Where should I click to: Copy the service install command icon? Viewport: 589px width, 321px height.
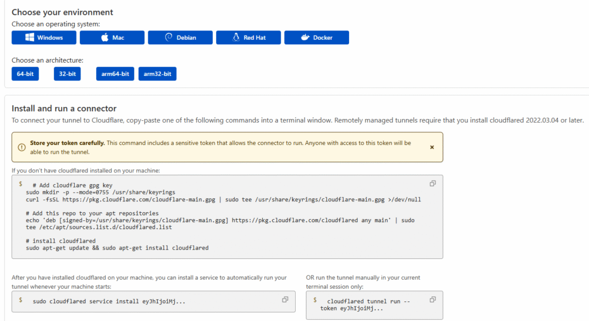[x=285, y=300]
